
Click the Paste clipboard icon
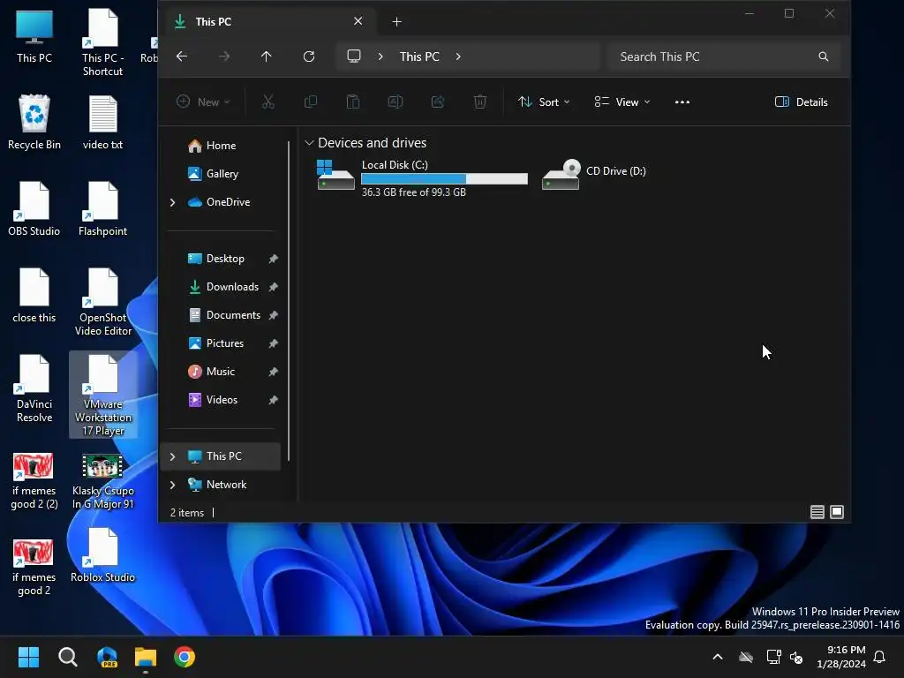pyautogui.click(x=353, y=102)
